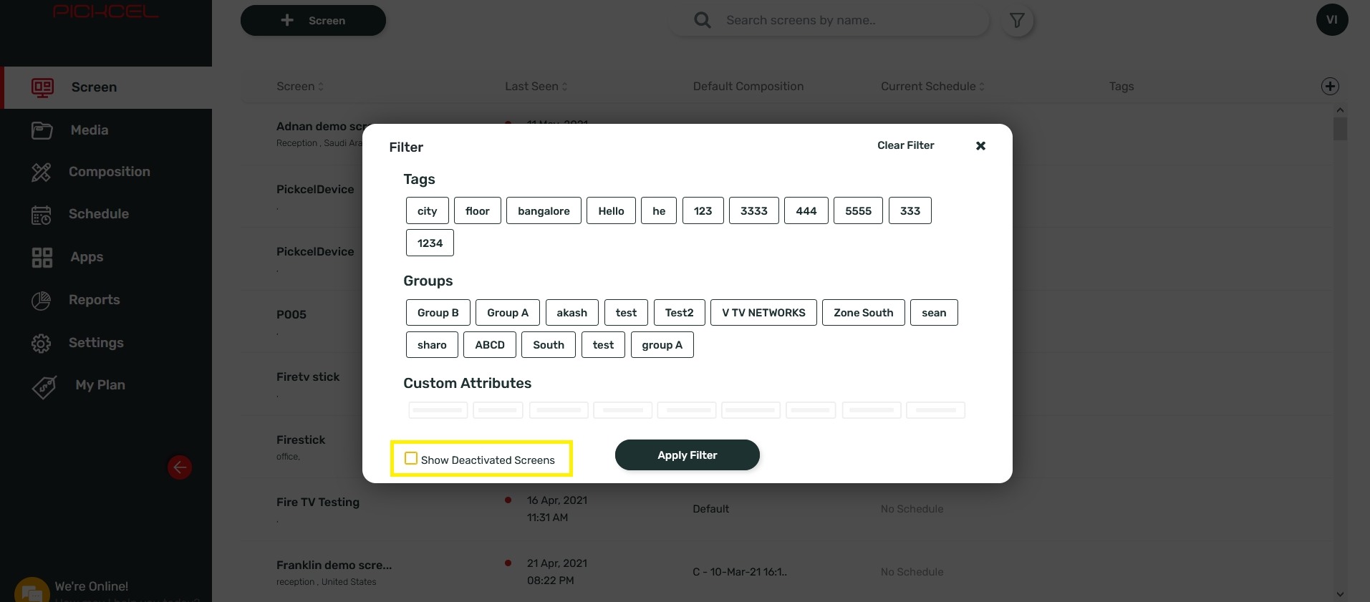Screen dimensions: 1370x602
Task: Sort by Current Schedule column header
Action: [932, 86]
